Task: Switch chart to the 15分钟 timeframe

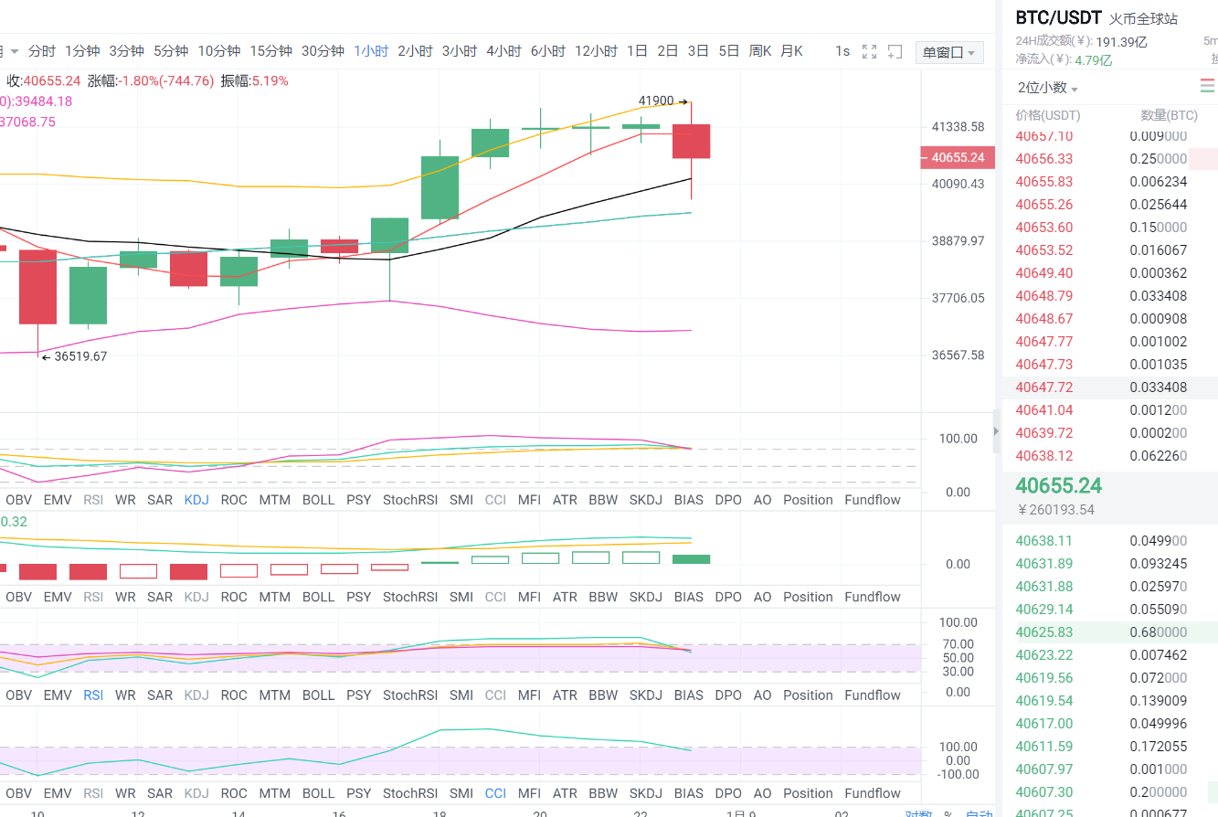Action: [x=270, y=51]
